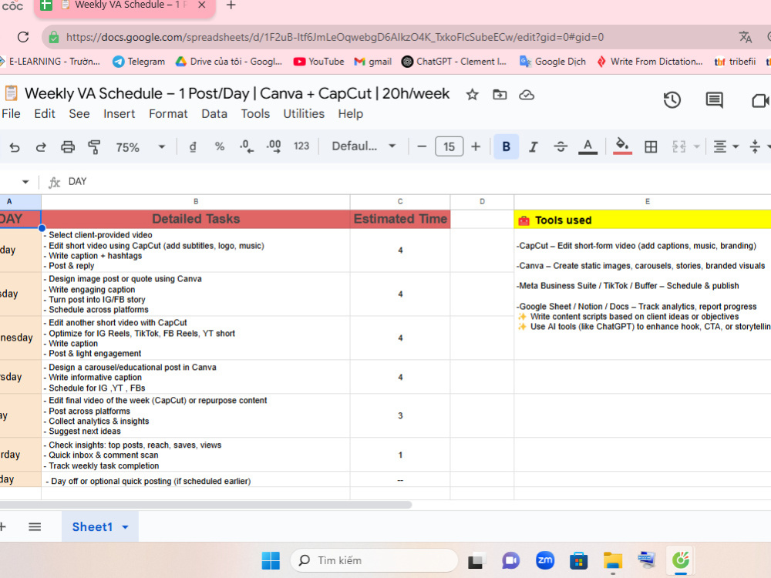Decrease font size with minus button

coord(422,146)
